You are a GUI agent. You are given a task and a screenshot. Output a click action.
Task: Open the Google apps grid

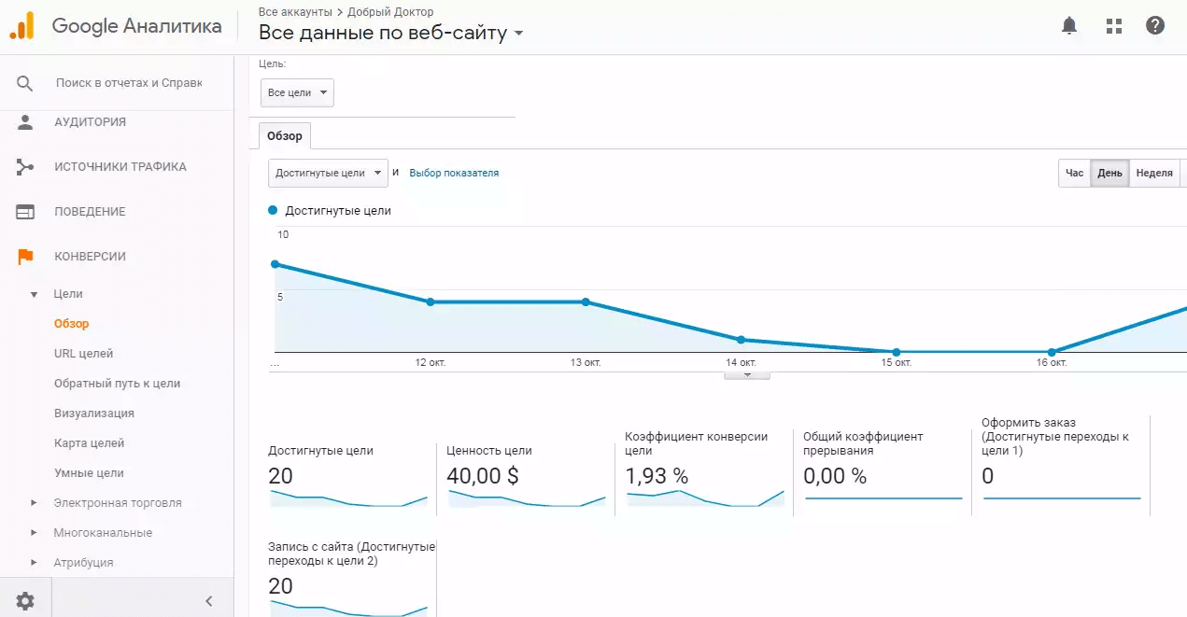coord(1113,26)
